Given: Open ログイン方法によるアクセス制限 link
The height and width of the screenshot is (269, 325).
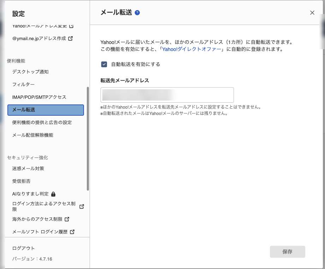Looking at the screenshot, I should click(x=44, y=206).
